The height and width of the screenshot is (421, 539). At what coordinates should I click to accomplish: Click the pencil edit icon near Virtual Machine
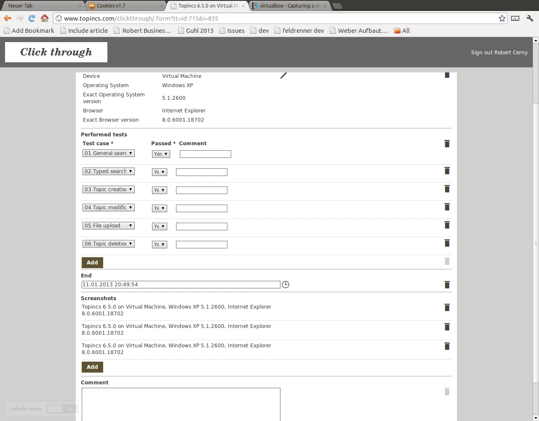coord(283,75)
